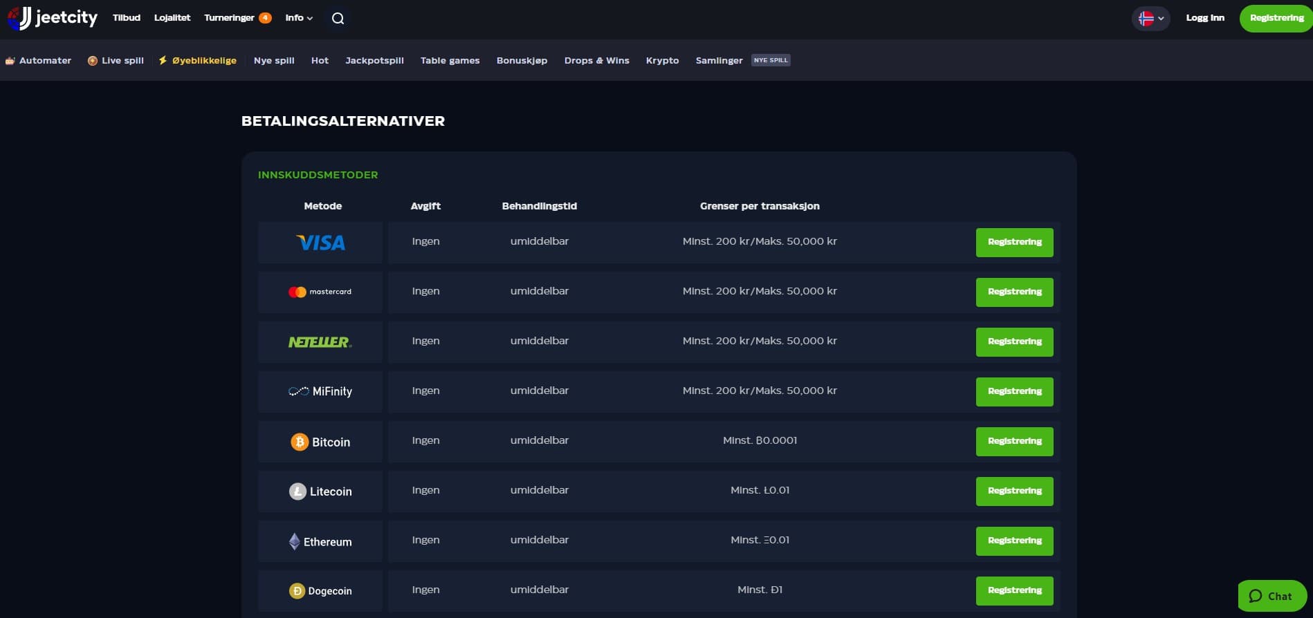Image resolution: width=1313 pixels, height=618 pixels.
Task: Open the Chat support widget
Action: 1271,596
